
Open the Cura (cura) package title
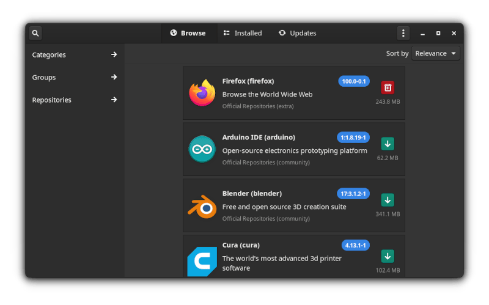click(x=241, y=245)
